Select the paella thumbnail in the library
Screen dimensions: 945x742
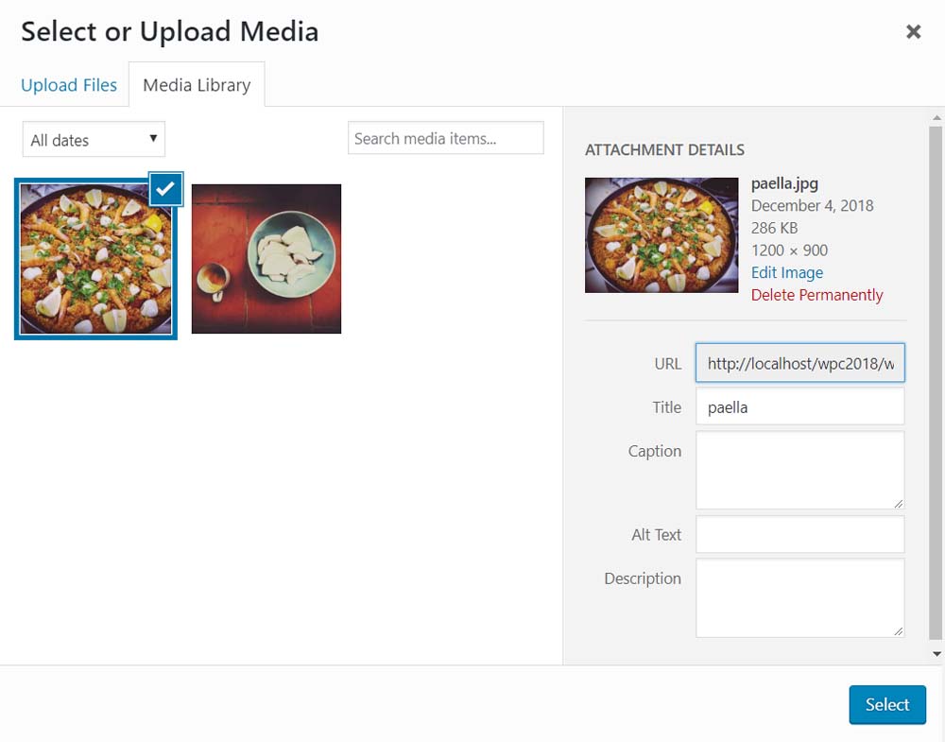(95, 259)
